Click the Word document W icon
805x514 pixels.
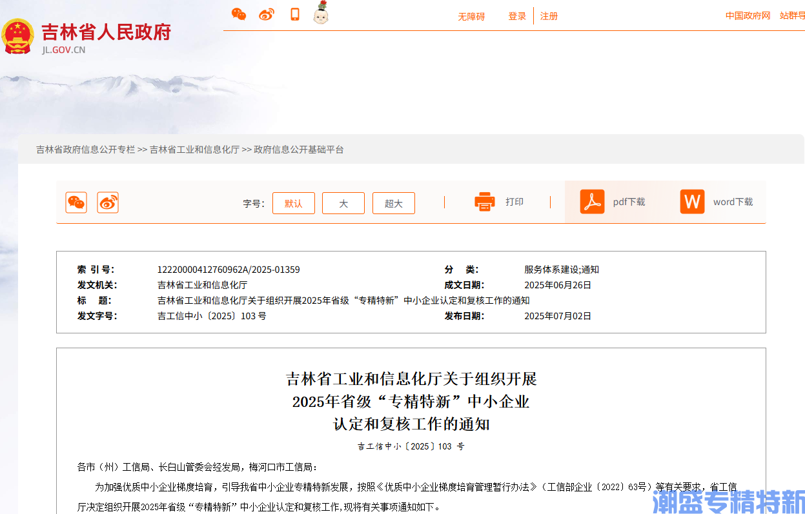tap(692, 202)
